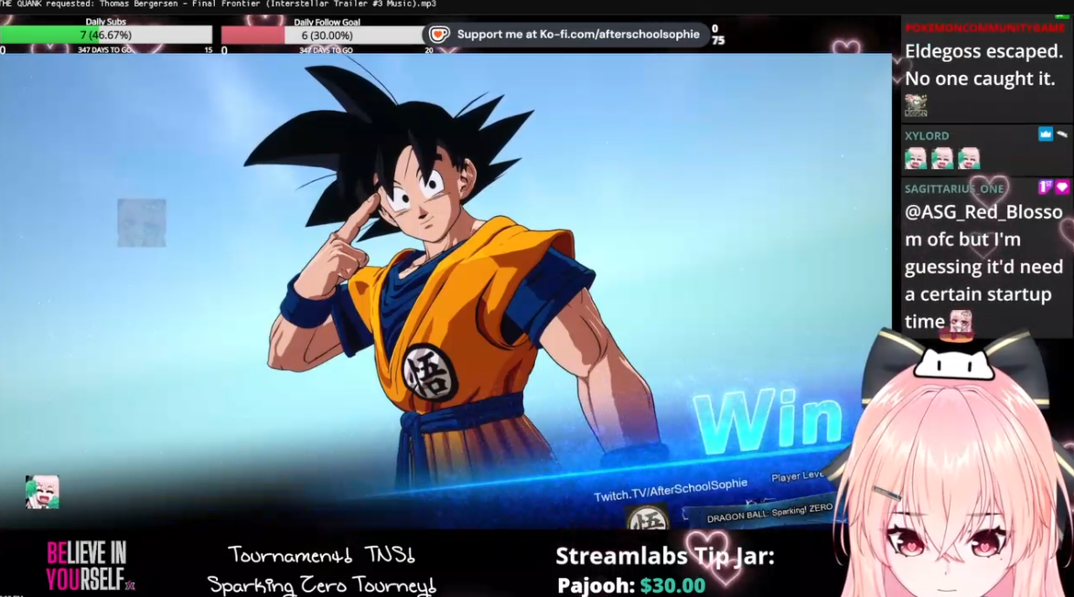Click the 'Sparking Zero Tourney!' text
Viewport: 1074px width, 597px height.
pyautogui.click(x=321, y=585)
